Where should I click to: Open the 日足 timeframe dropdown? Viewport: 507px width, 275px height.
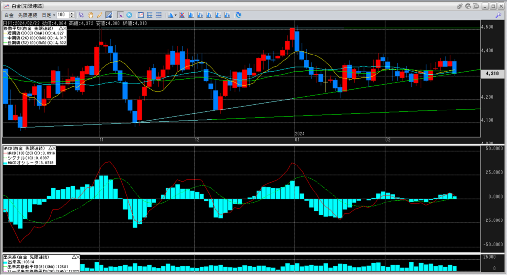49,15
